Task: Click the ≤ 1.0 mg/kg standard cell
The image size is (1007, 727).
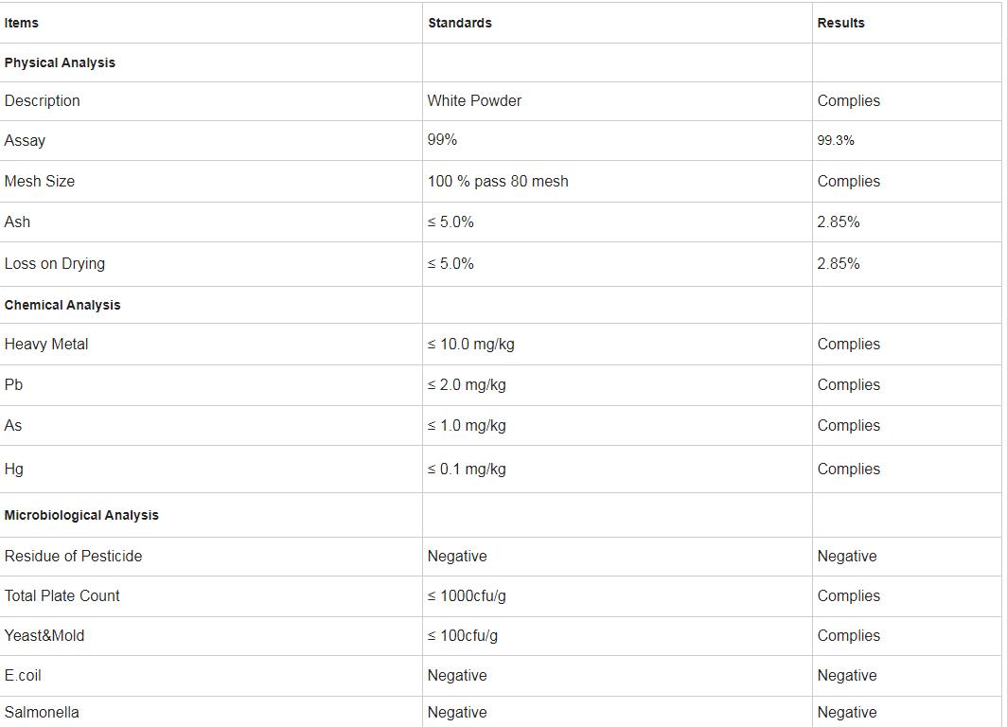Action: [x=467, y=426]
